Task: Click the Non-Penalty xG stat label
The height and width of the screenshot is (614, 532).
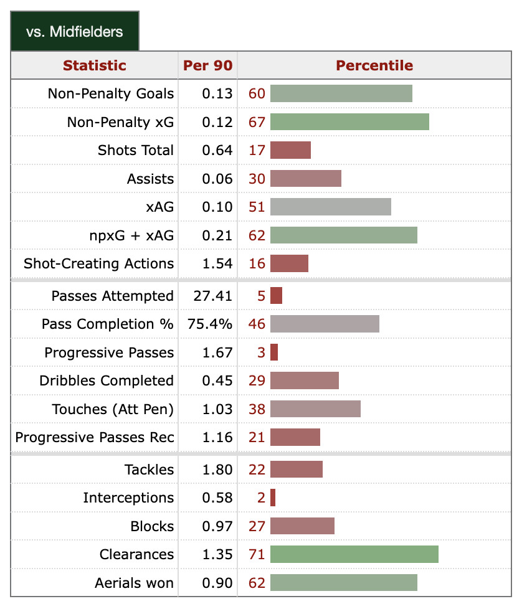Action: click(x=120, y=123)
